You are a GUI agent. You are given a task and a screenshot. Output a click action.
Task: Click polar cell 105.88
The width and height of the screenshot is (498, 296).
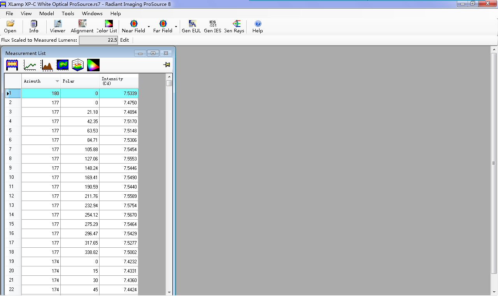(x=80, y=150)
